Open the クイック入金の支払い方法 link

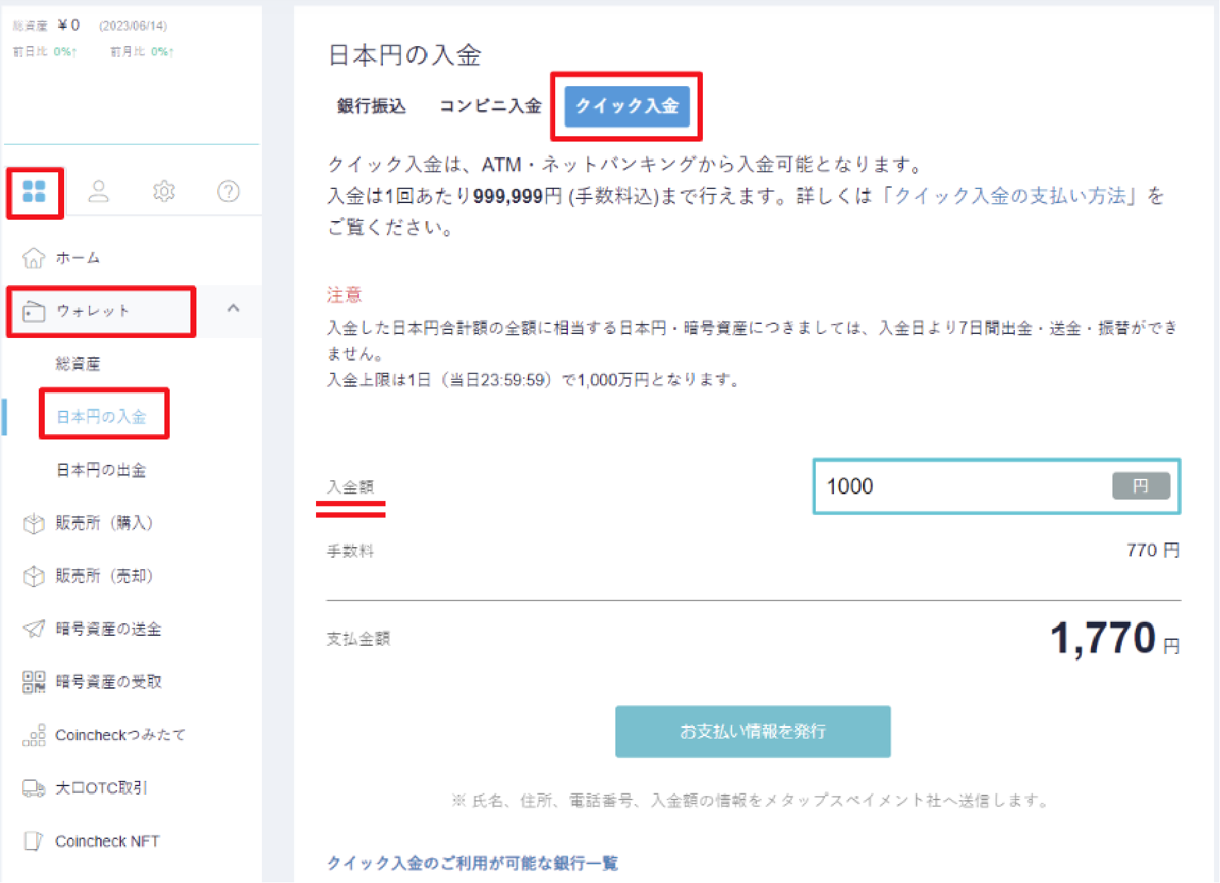1010,196
